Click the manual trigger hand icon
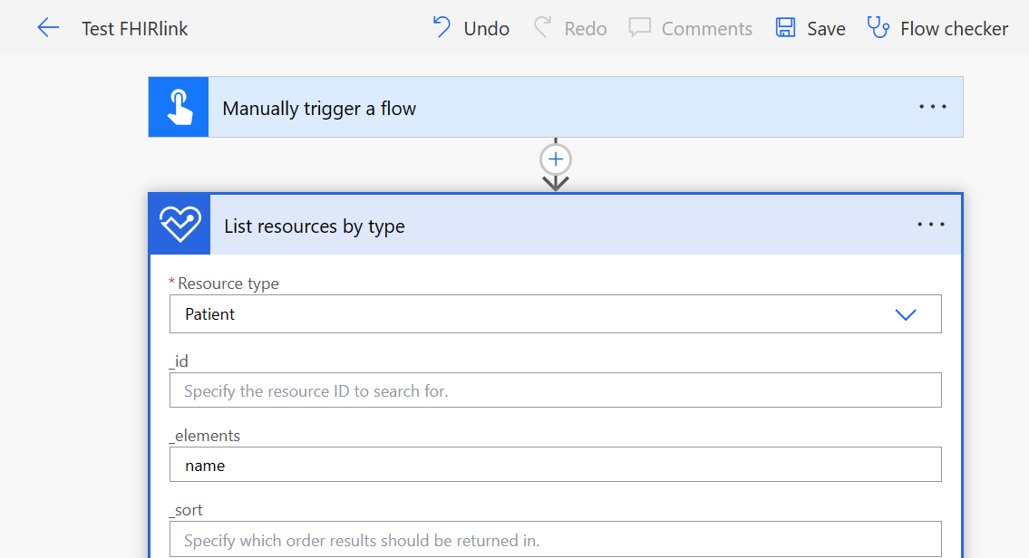The height and width of the screenshot is (558, 1029). [x=179, y=107]
